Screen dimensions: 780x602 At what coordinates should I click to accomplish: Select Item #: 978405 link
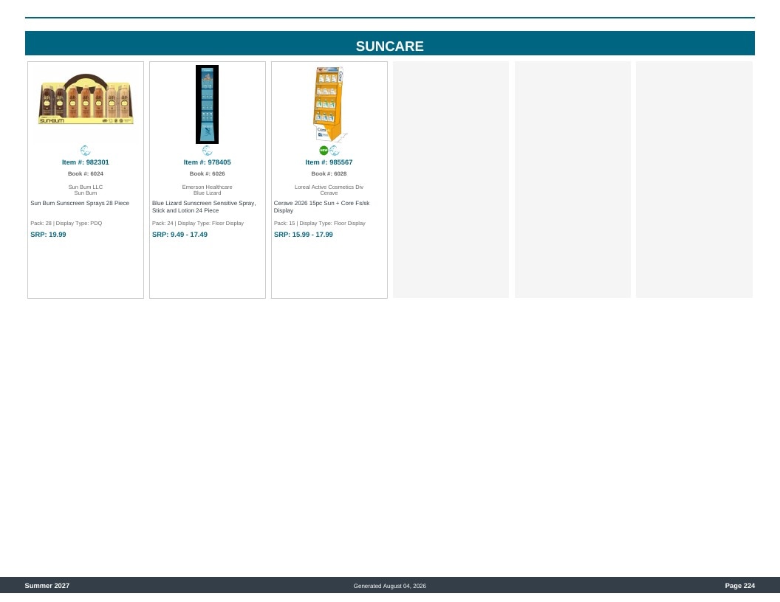pos(208,162)
